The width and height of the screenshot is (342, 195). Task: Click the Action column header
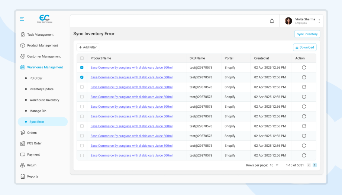[x=300, y=58]
